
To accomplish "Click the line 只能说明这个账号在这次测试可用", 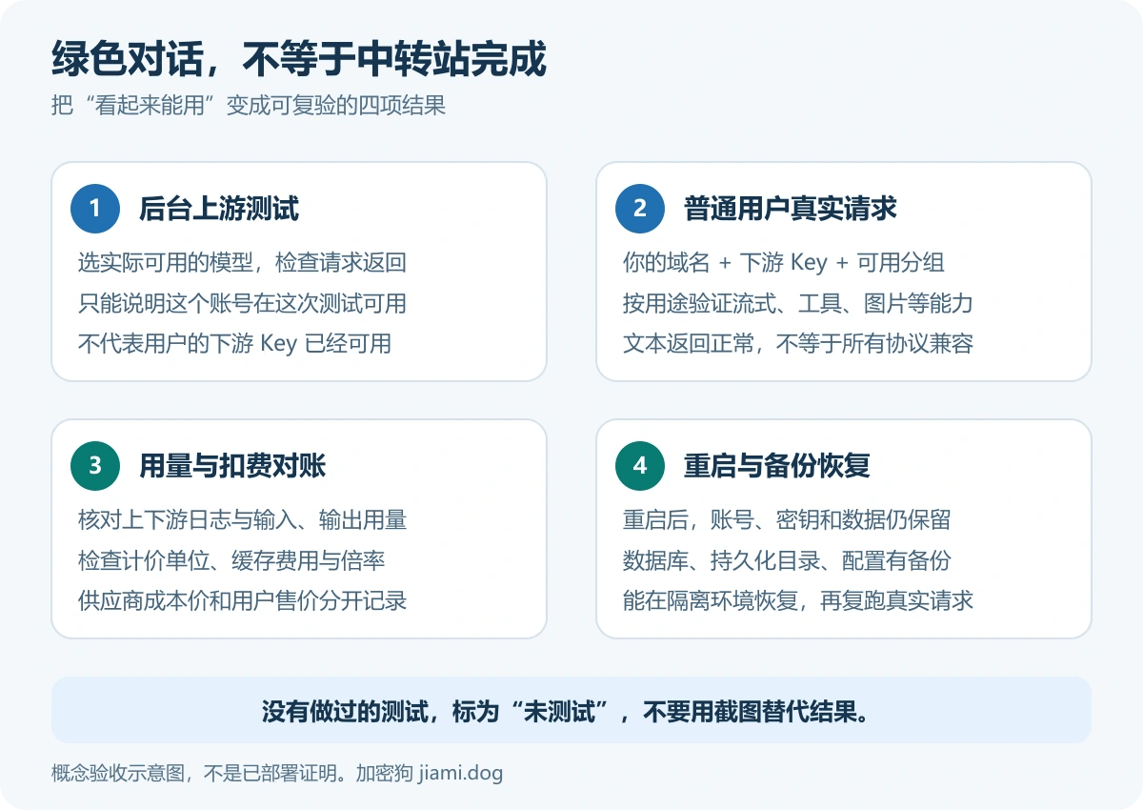I will pyautogui.click(x=242, y=303).
